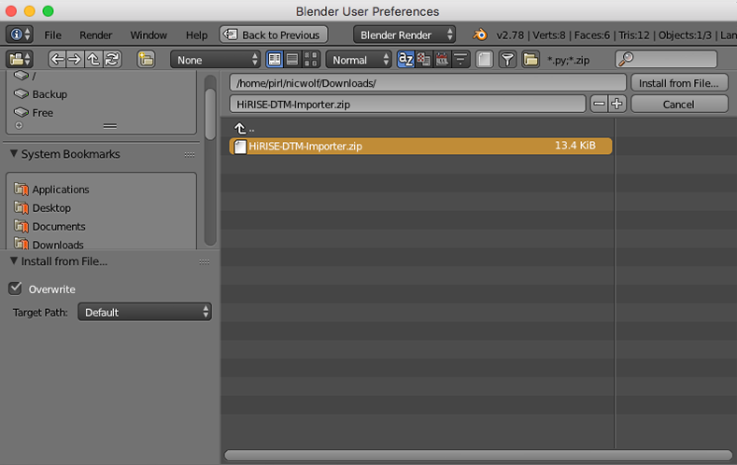The height and width of the screenshot is (465, 737).
Task: Toggle hidden files visibility button
Action: pyautogui.click(x=484, y=59)
